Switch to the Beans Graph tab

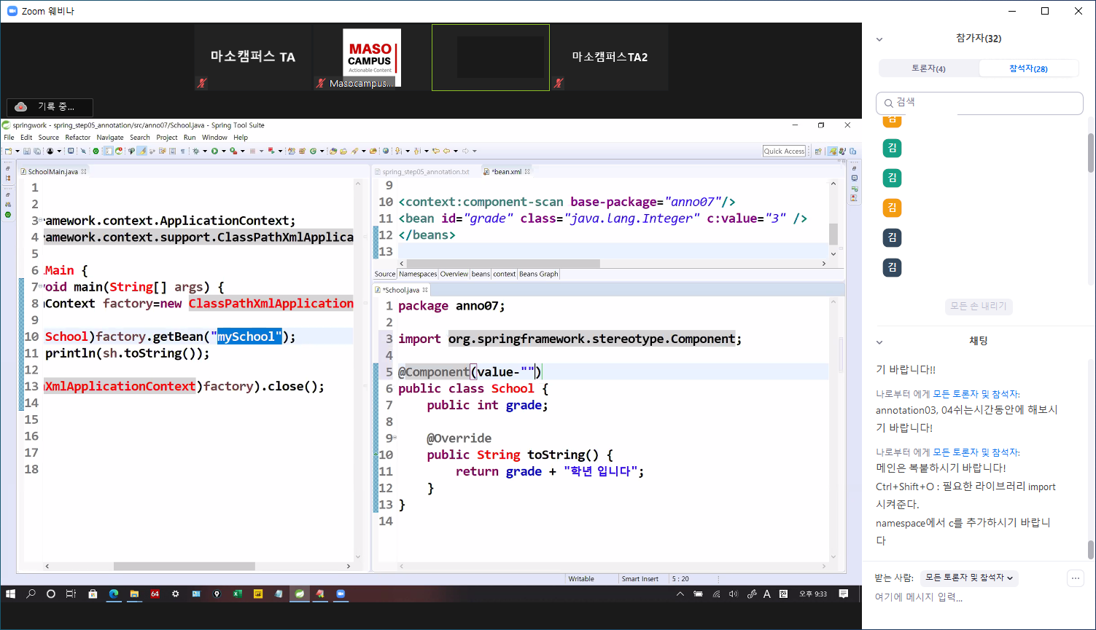pos(538,275)
